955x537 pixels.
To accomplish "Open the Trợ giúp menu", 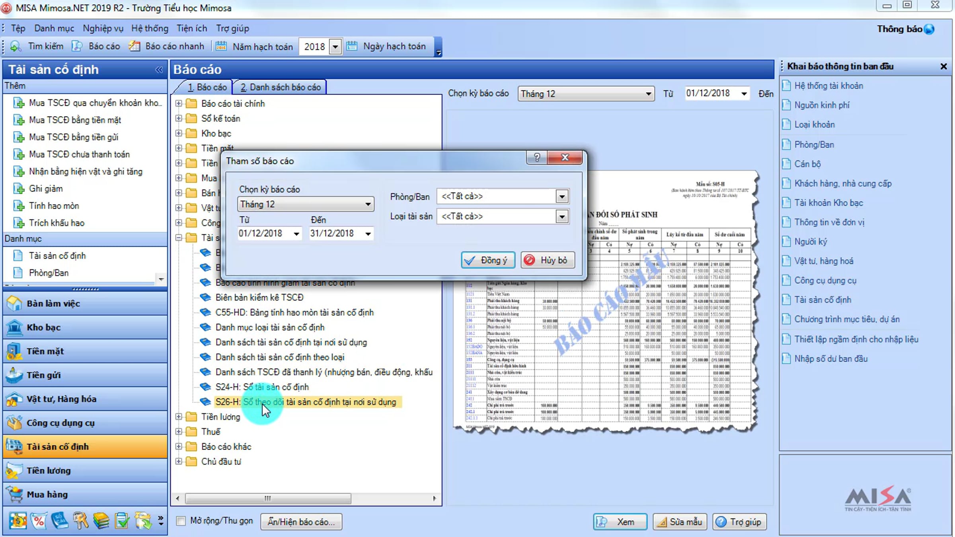I will tap(233, 28).
